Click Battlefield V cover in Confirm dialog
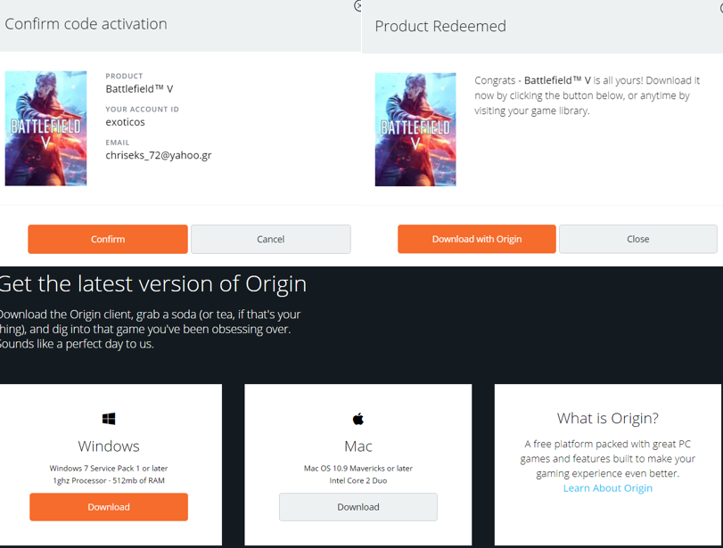 click(45, 128)
